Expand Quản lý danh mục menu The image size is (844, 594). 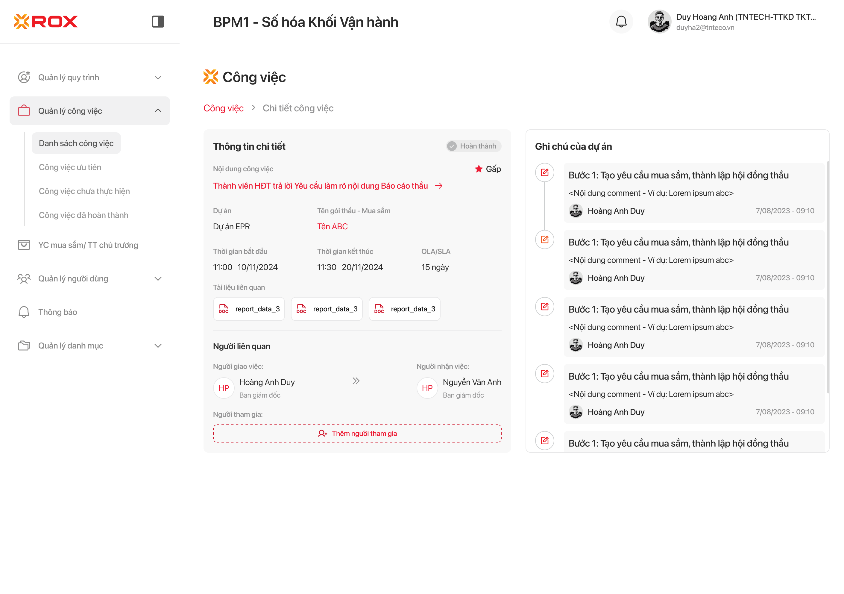(158, 346)
